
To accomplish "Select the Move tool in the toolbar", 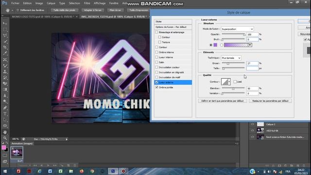I will tap(5, 23).
